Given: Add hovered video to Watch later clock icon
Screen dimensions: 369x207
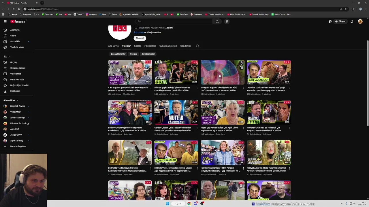Looking at the screenshot, I should click(241, 63).
